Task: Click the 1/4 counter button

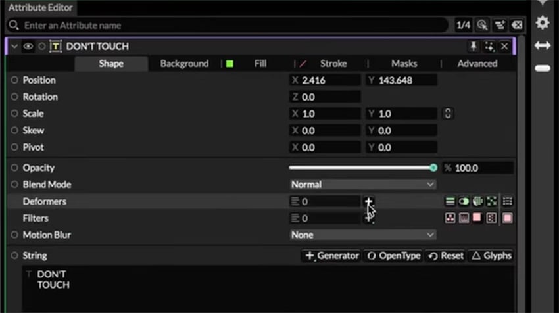Action: pos(463,25)
